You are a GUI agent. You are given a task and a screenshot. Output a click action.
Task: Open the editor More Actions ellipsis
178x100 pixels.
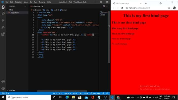click(x=107, y=6)
